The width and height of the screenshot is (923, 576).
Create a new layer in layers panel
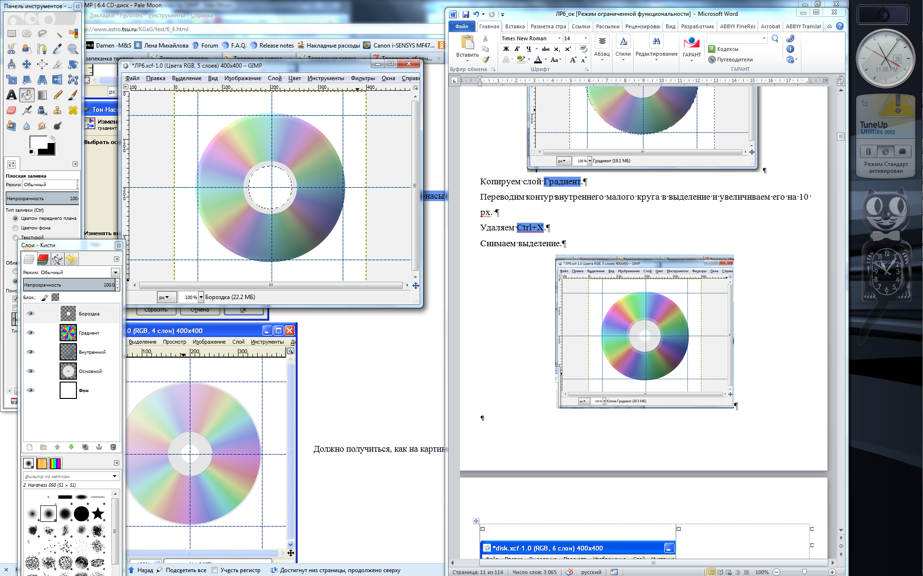point(29,447)
